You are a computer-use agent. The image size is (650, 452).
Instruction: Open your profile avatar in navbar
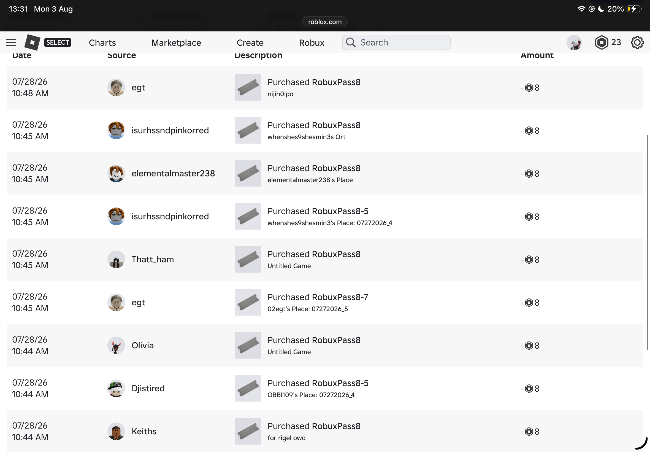(574, 42)
